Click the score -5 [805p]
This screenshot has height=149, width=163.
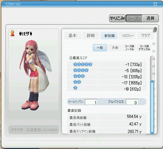click(x=133, y=71)
